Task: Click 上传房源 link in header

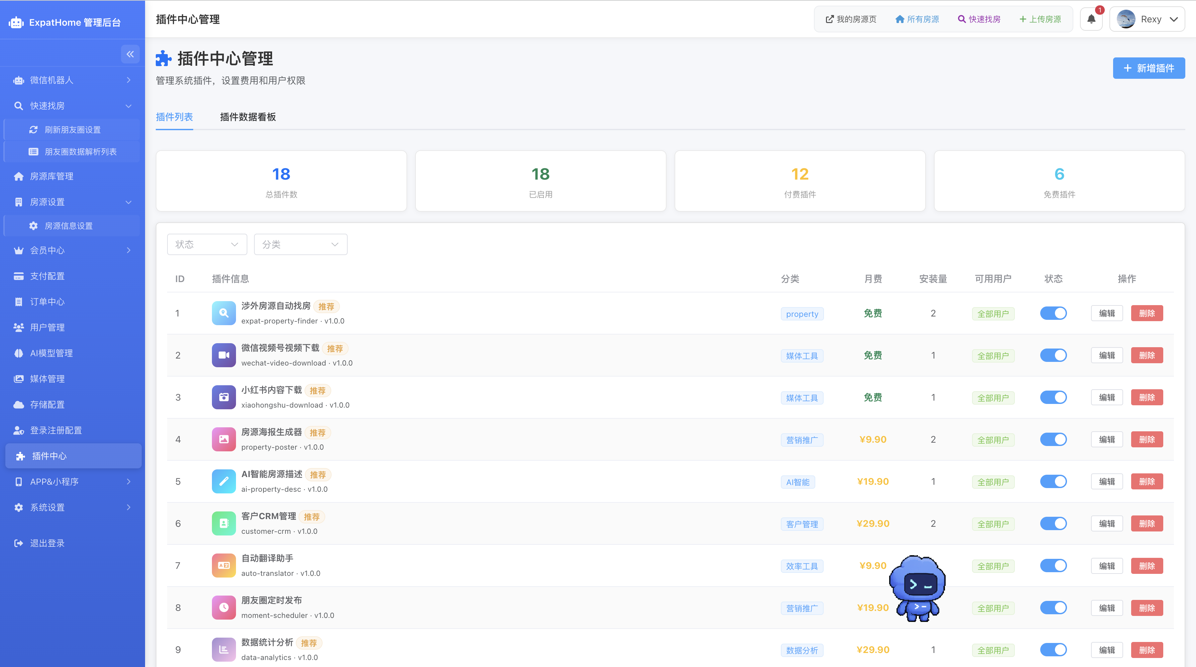Action: coord(1040,19)
